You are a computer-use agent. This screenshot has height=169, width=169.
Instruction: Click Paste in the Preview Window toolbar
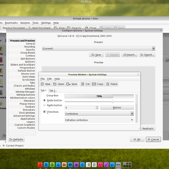click(112, 84)
